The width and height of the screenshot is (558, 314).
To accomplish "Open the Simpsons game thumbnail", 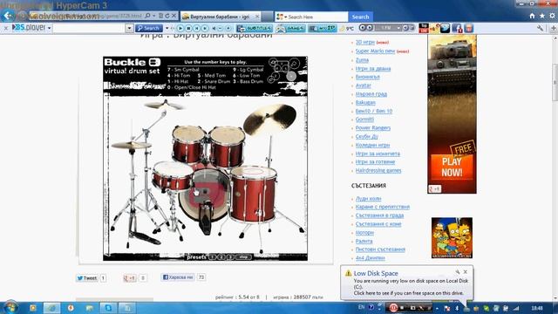I will point(452,238).
